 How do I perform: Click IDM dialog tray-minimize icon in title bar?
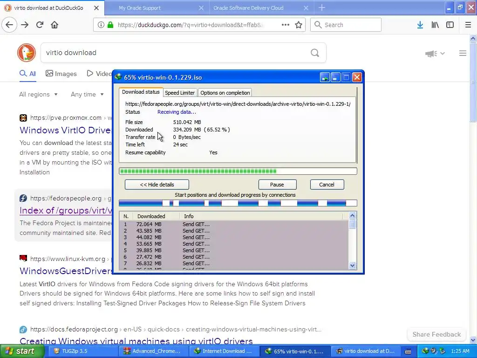(x=325, y=77)
